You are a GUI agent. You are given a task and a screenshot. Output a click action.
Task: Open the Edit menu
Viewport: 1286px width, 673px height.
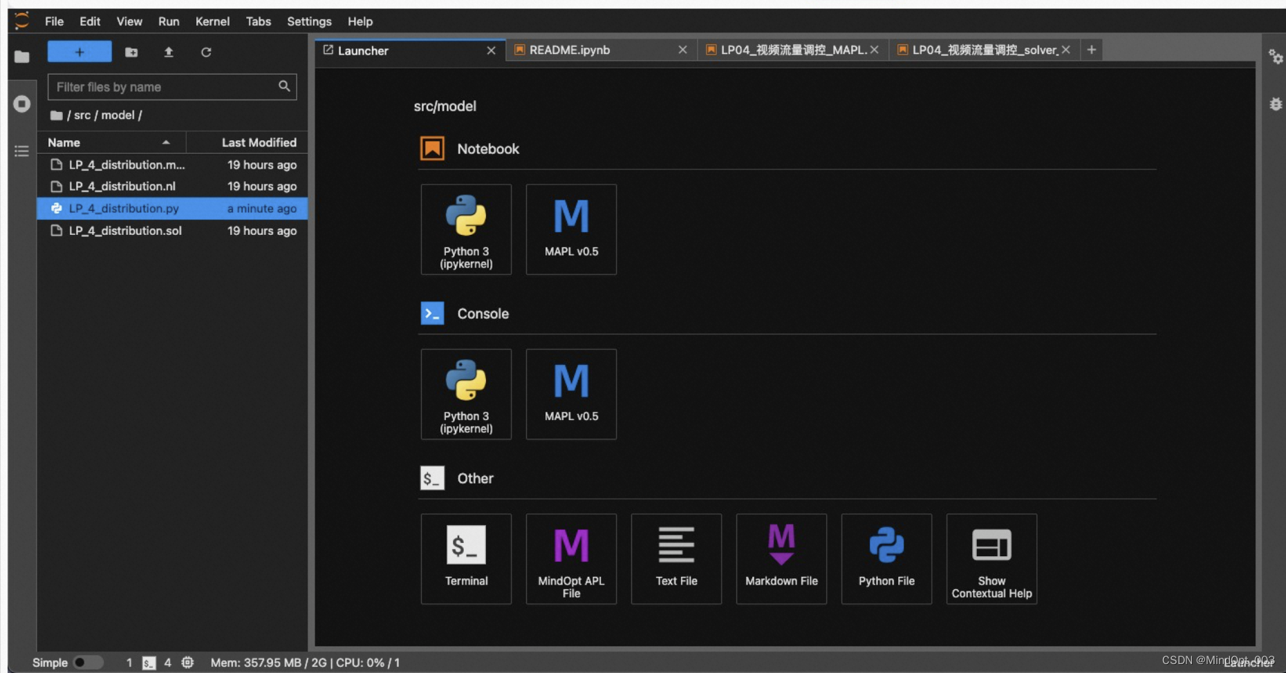coord(90,21)
